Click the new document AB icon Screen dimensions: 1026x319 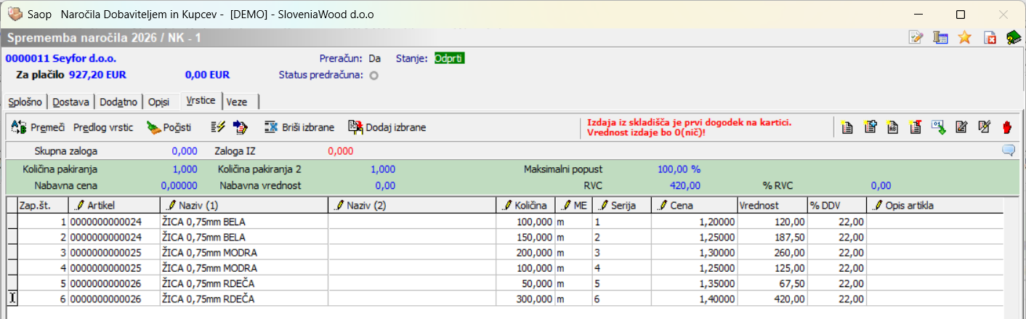(893, 127)
